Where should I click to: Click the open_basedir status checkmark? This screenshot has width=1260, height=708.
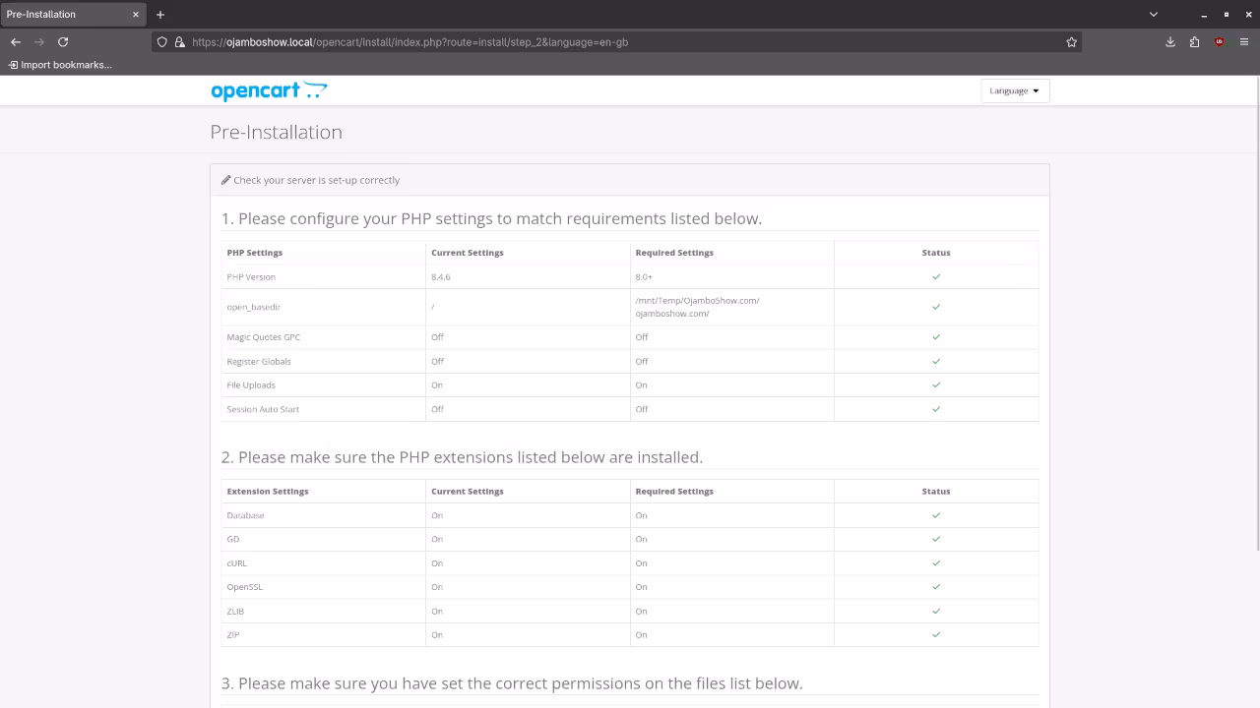coord(936,307)
